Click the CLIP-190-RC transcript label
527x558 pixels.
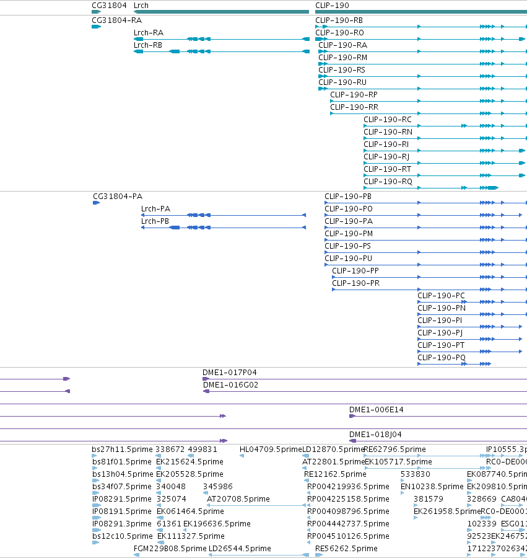[388, 120]
